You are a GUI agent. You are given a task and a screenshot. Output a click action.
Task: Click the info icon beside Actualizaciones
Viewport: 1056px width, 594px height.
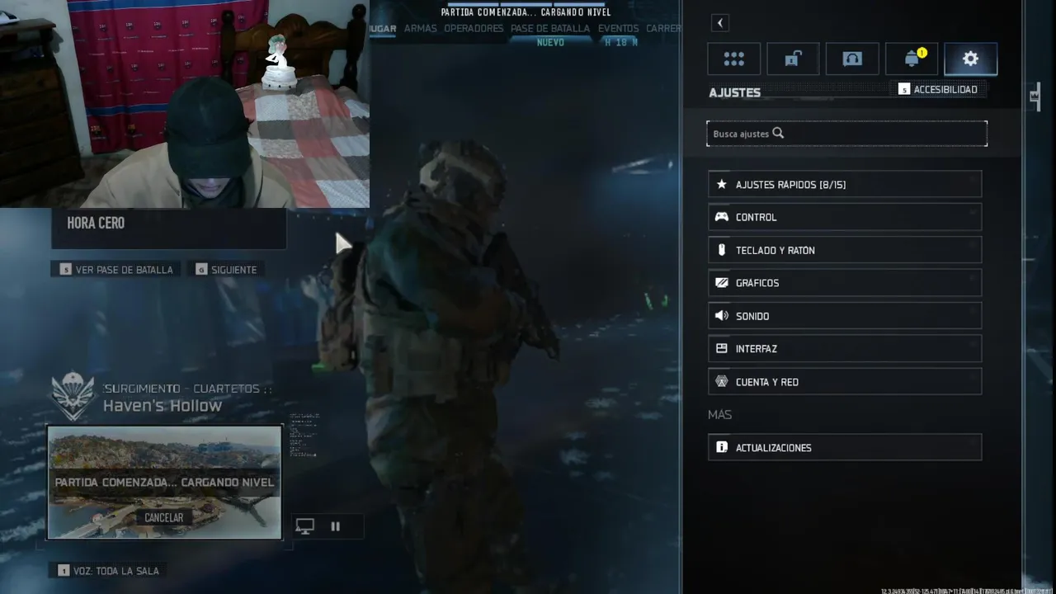point(722,447)
